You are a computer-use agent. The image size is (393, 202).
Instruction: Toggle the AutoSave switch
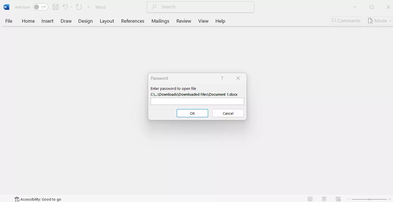click(x=40, y=7)
